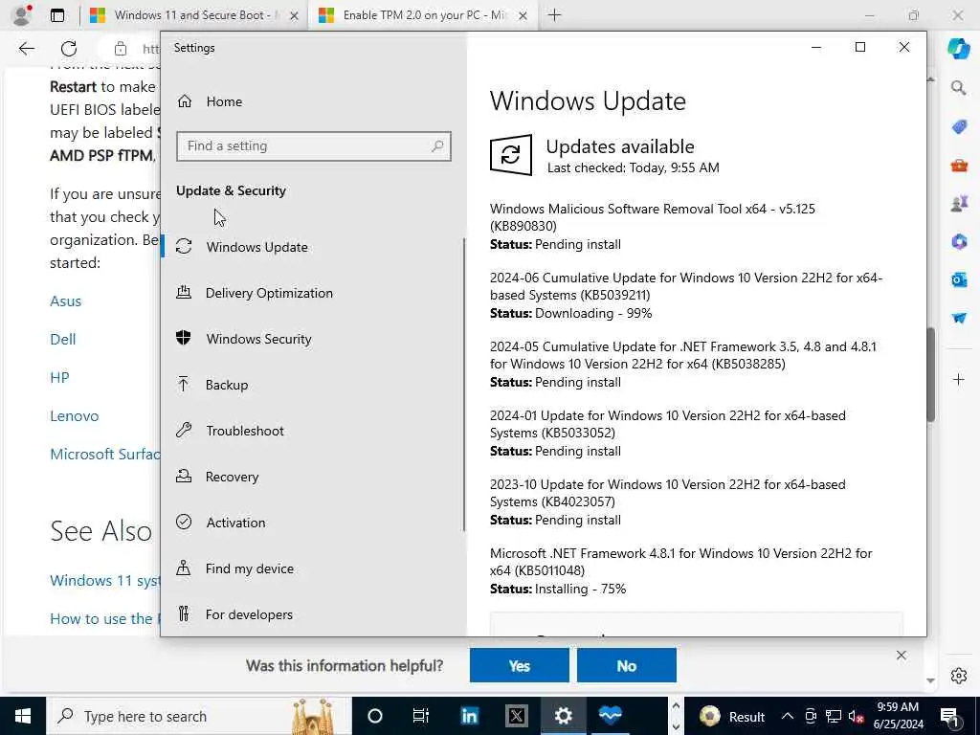Open Windows Security page
980x735 pixels.
pos(258,339)
